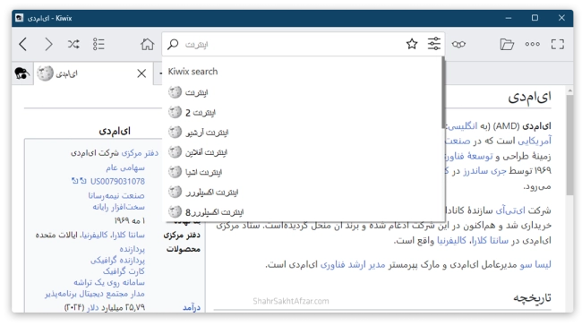Viewport: 582px width, 326px height.
Task: Open the دفتر مرکزی infobox link
Action: click(140, 153)
